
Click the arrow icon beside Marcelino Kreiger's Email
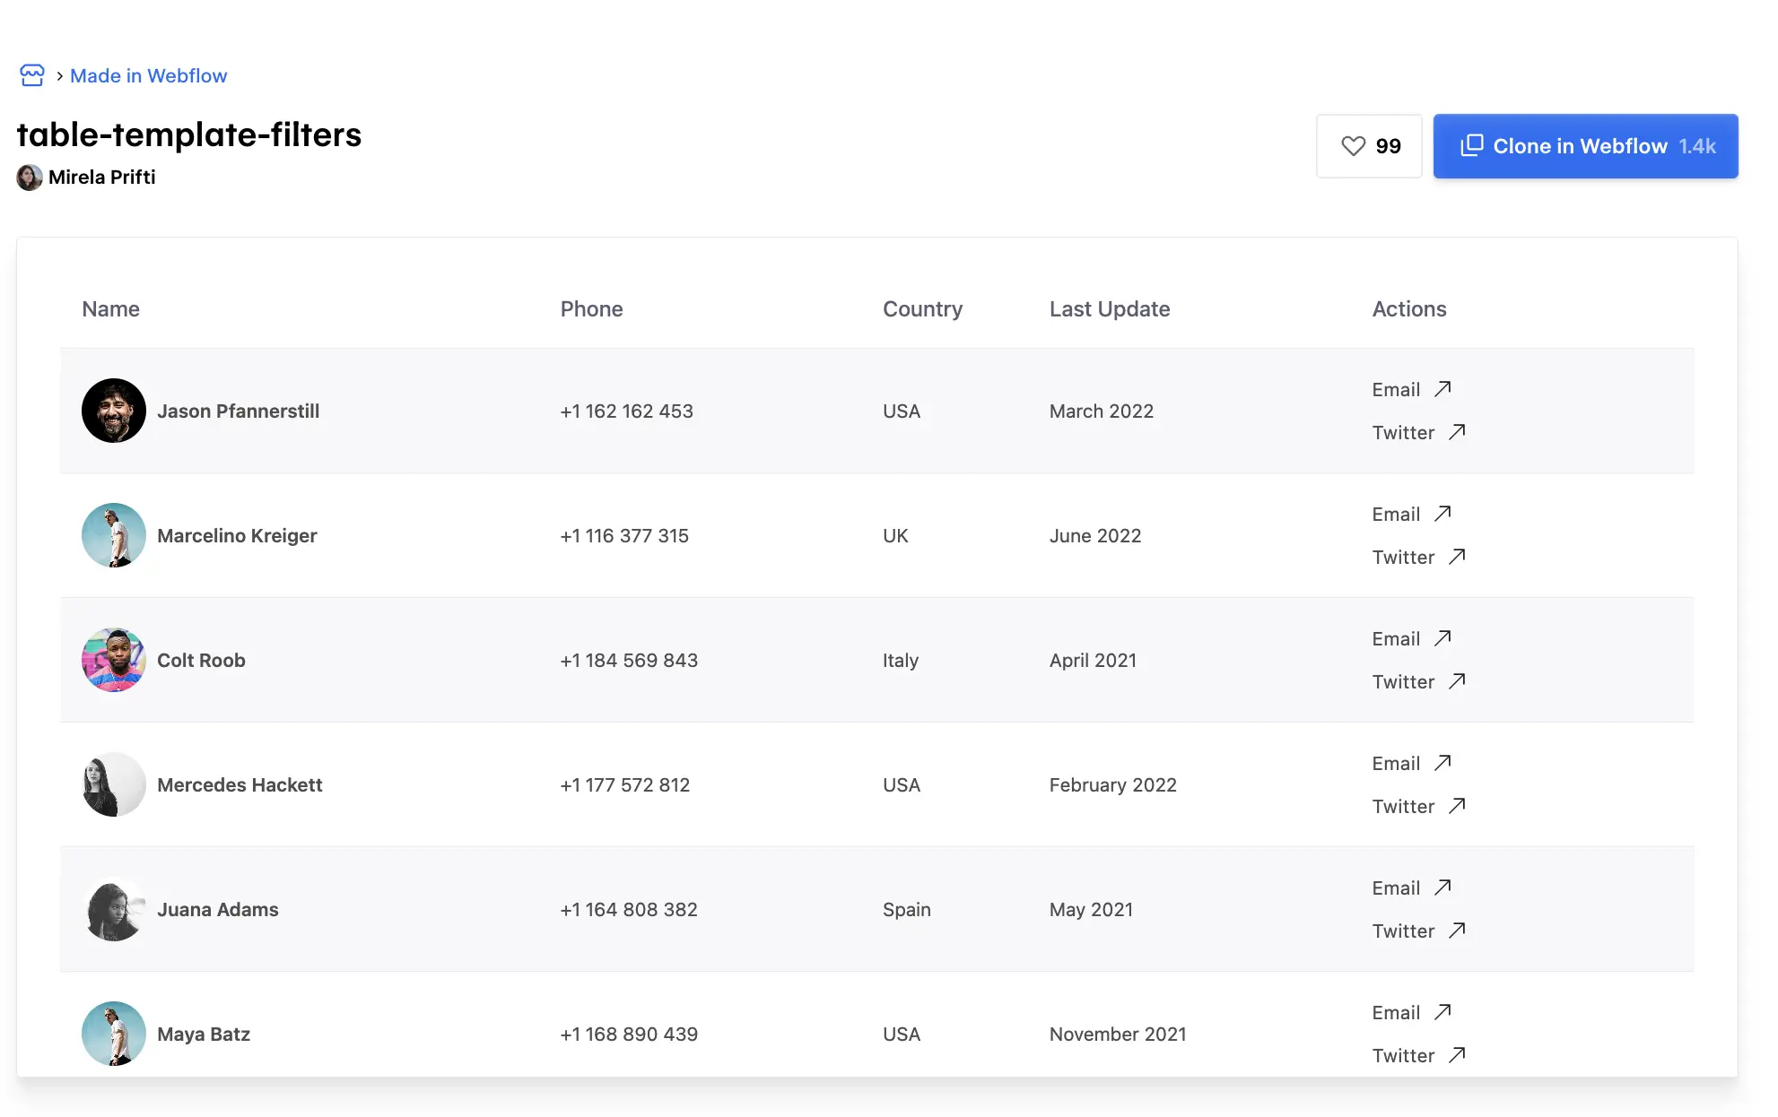tap(1442, 513)
